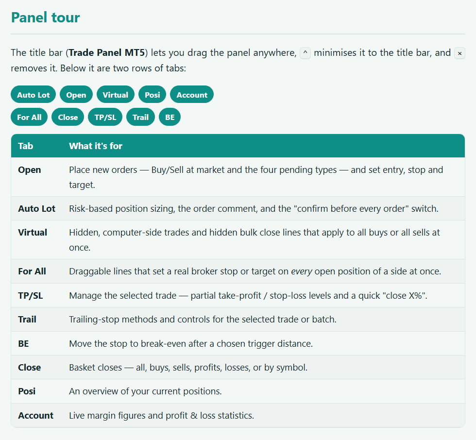476x440 pixels.
Task: Click the "What it's for" column header
Action: click(96, 146)
